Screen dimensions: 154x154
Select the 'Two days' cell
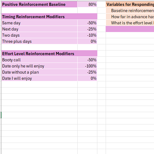(39, 35)
